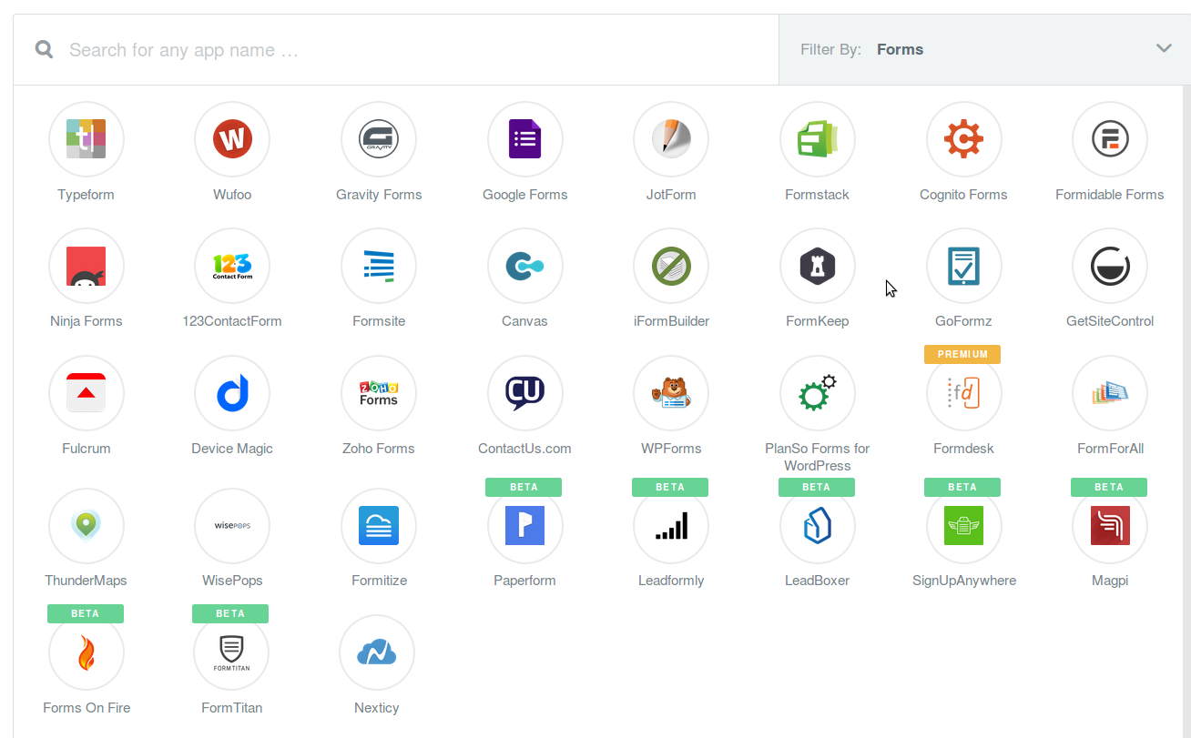
Task: Click the Typeform text label
Action: (x=86, y=195)
